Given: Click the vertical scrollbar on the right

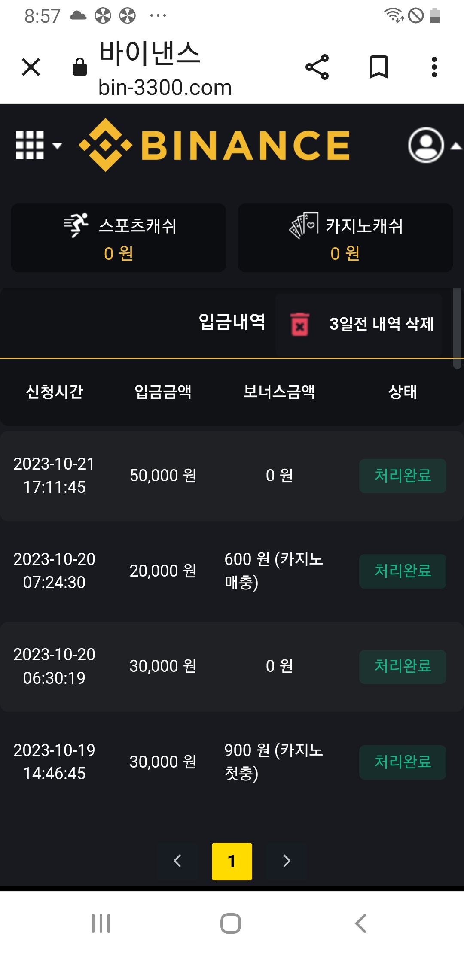Looking at the screenshot, I should point(458,328).
